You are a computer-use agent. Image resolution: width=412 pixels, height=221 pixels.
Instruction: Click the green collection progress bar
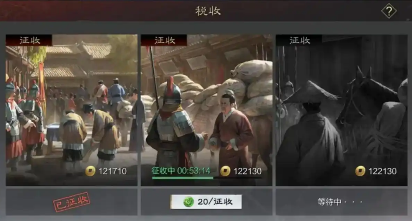[x=183, y=178]
